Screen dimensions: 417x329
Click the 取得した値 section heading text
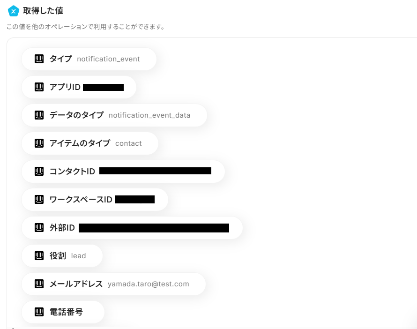coord(43,10)
